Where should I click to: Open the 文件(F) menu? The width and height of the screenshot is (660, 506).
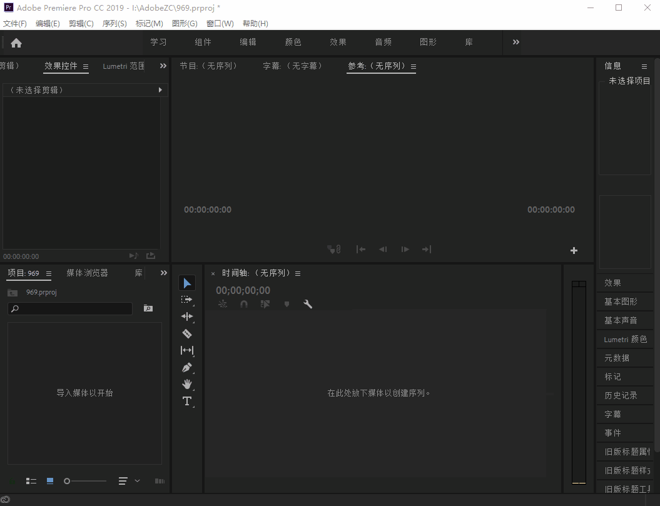15,23
